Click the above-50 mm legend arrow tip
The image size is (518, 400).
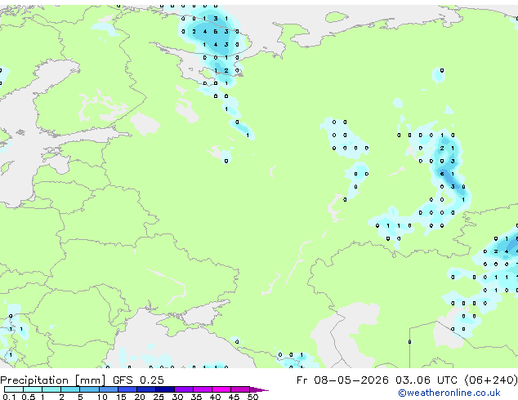[259, 389]
